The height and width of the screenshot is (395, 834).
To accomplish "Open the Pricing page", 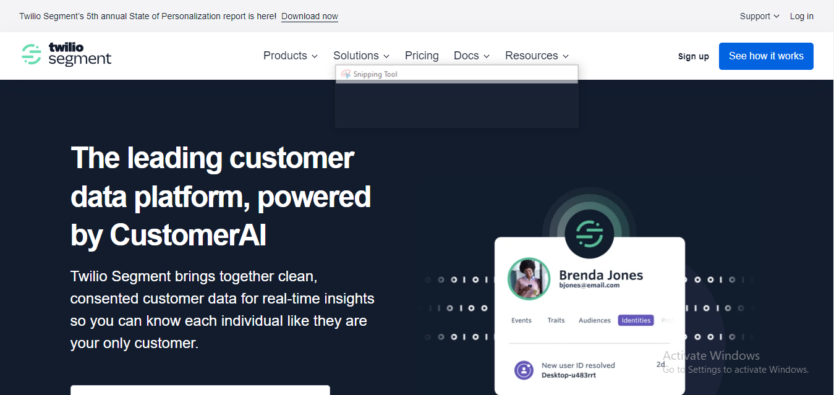I will [422, 56].
